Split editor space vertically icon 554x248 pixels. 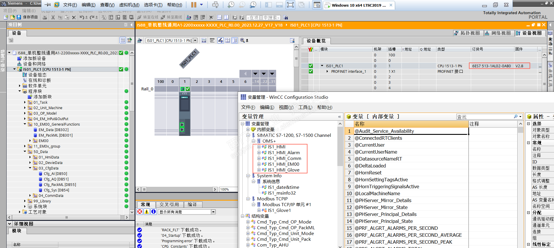(x=226, y=17)
